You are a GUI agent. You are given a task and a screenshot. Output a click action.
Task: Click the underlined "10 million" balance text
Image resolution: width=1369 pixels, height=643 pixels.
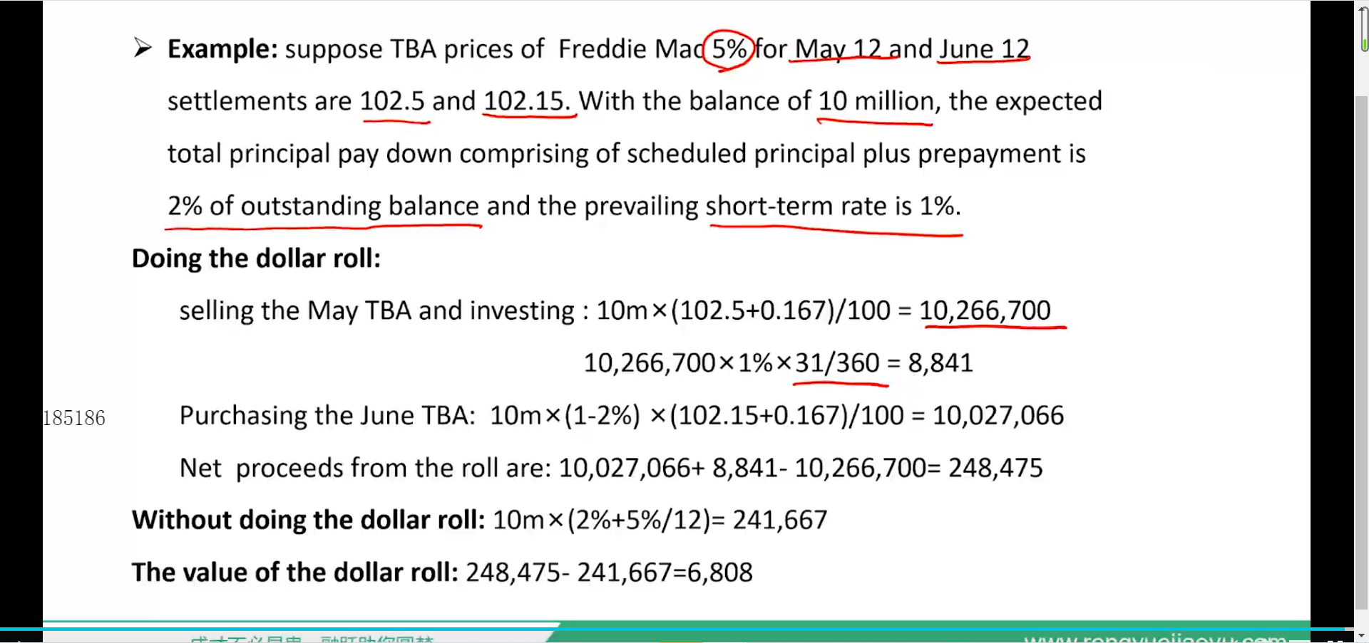click(x=875, y=101)
